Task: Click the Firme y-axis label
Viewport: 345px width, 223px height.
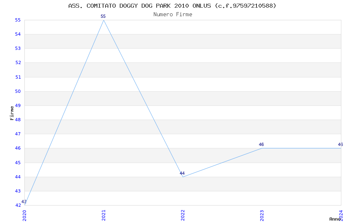Action: tap(12, 113)
